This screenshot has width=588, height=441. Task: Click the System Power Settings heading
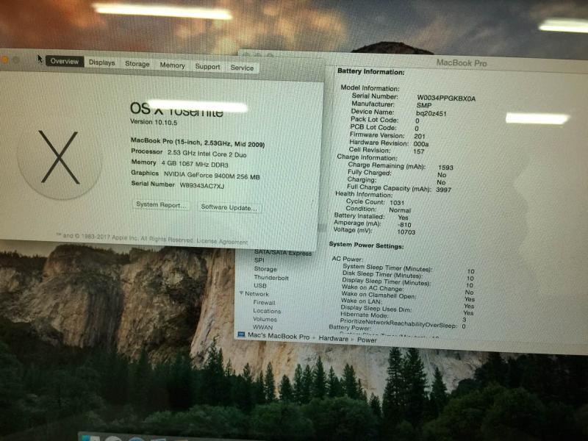tap(366, 245)
